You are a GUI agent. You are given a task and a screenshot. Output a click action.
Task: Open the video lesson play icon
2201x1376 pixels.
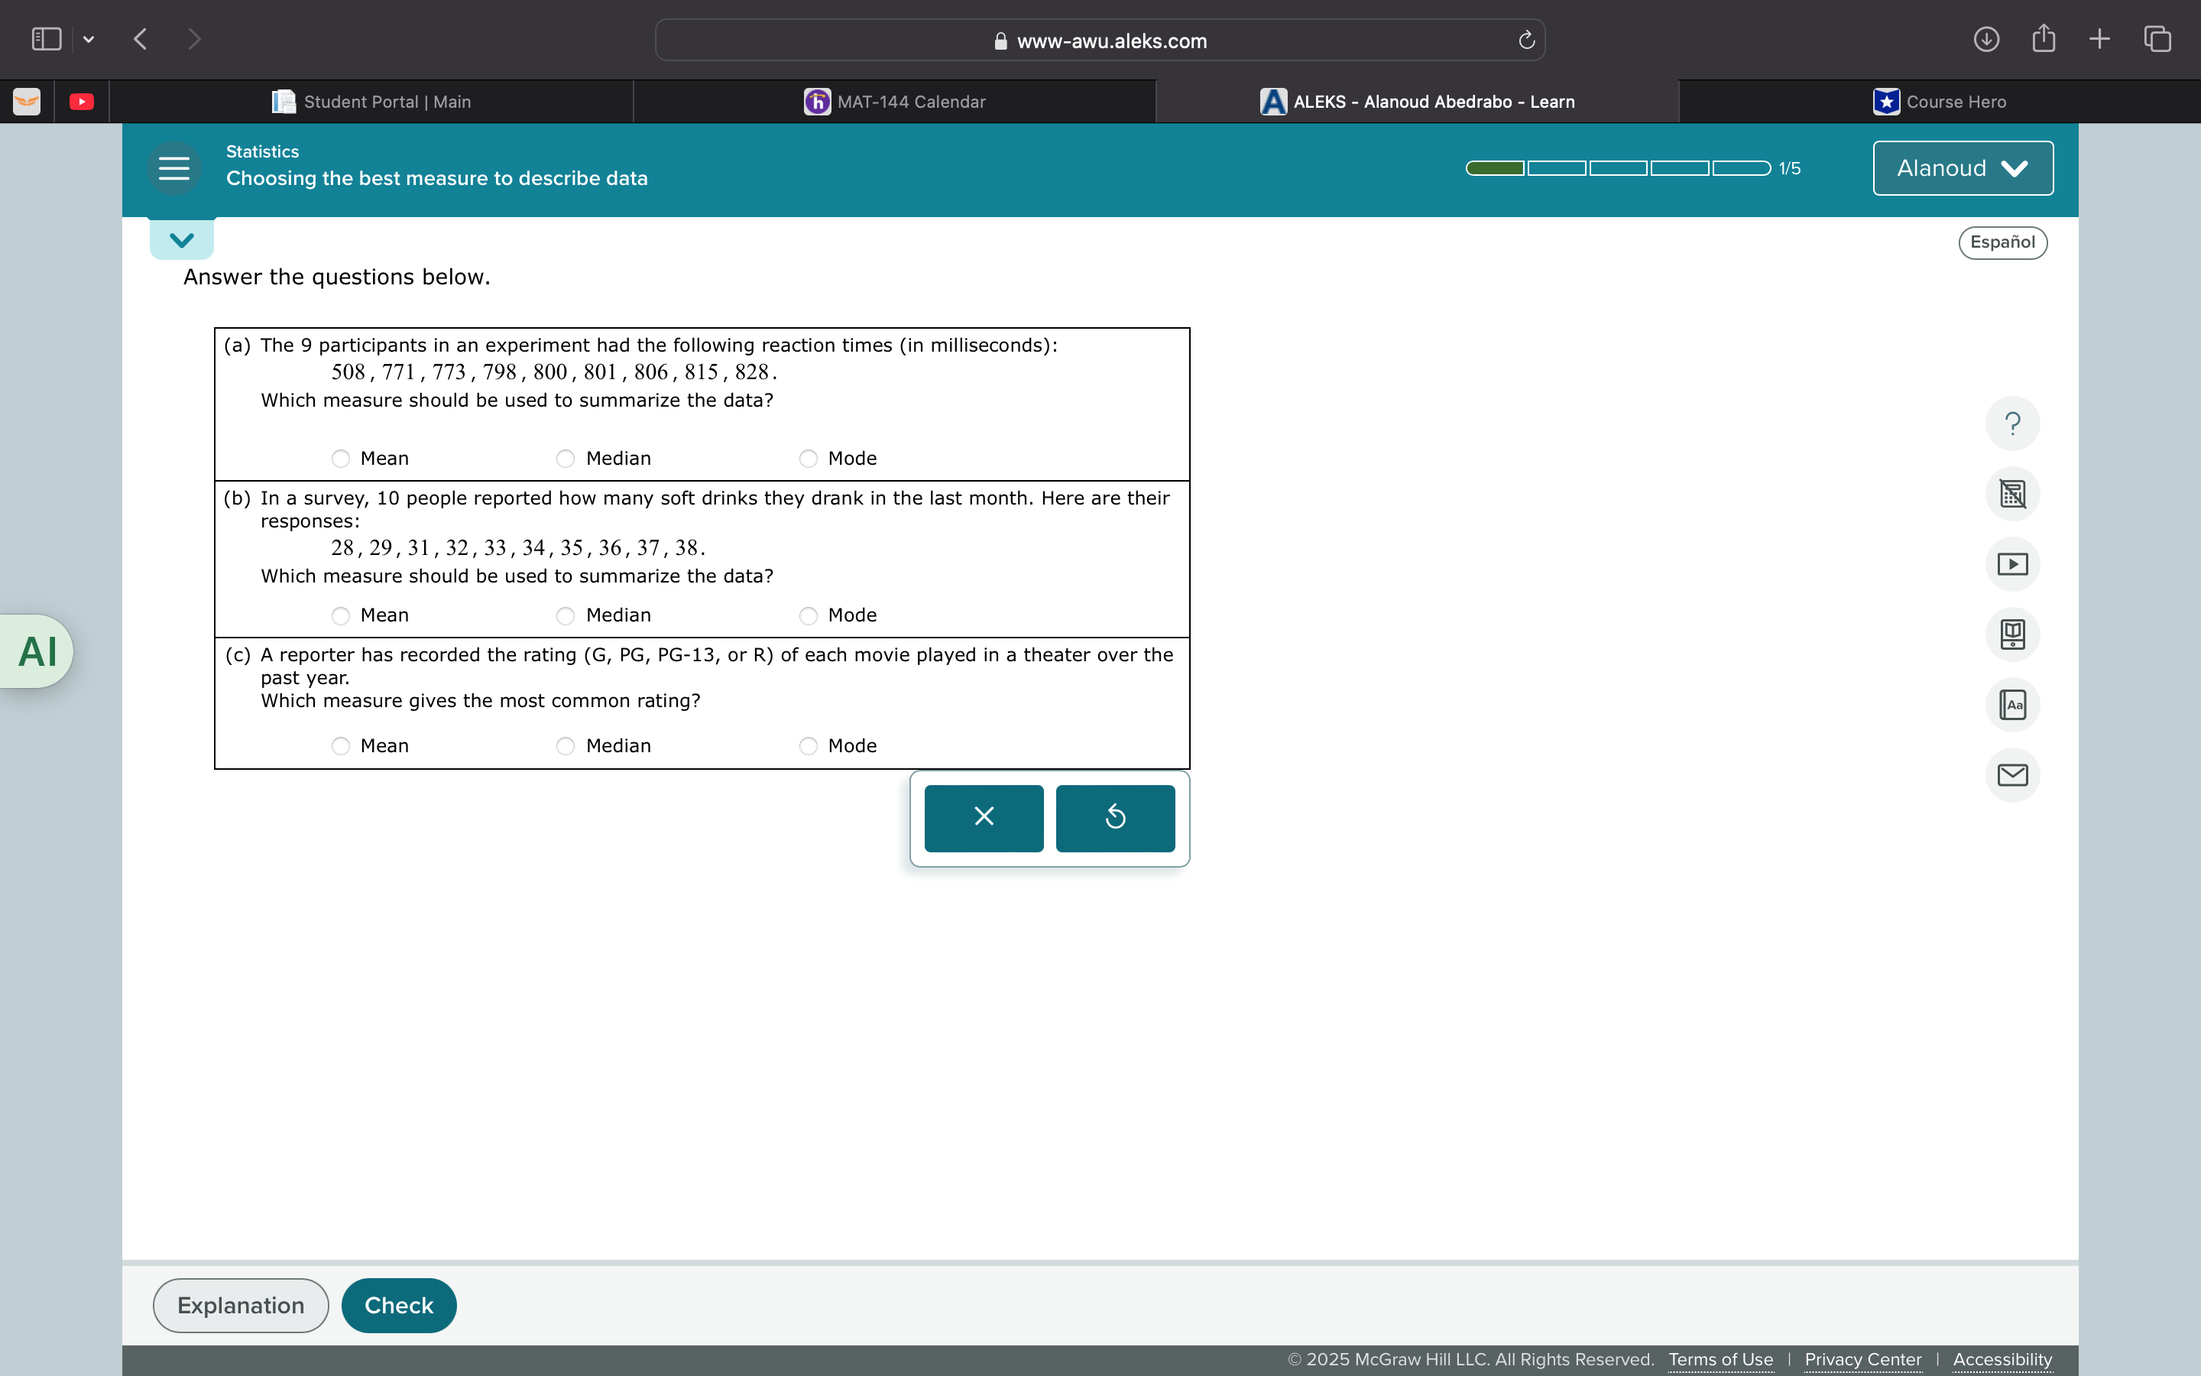(x=2011, y=564)
